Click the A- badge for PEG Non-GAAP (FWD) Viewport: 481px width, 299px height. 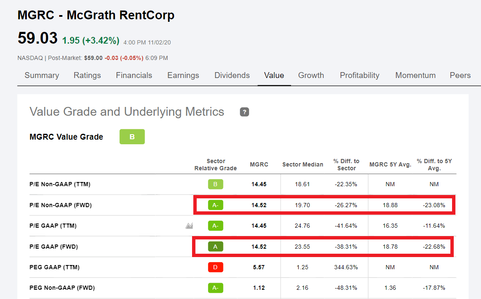215,288
